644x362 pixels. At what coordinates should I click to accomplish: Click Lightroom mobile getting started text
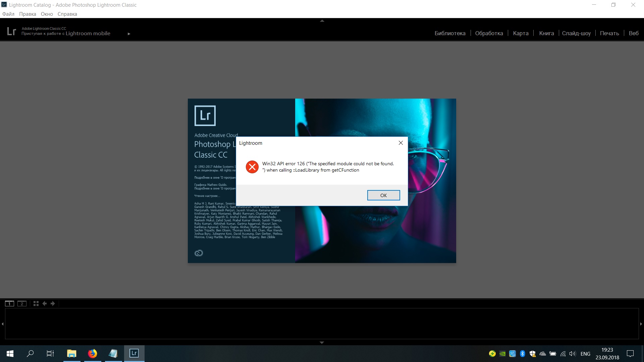[x=66, y=34]
